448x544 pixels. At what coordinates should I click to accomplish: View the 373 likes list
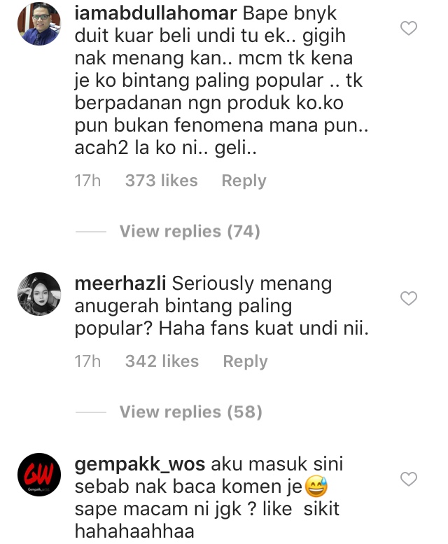pyautogui.click(x=161, y=181)
